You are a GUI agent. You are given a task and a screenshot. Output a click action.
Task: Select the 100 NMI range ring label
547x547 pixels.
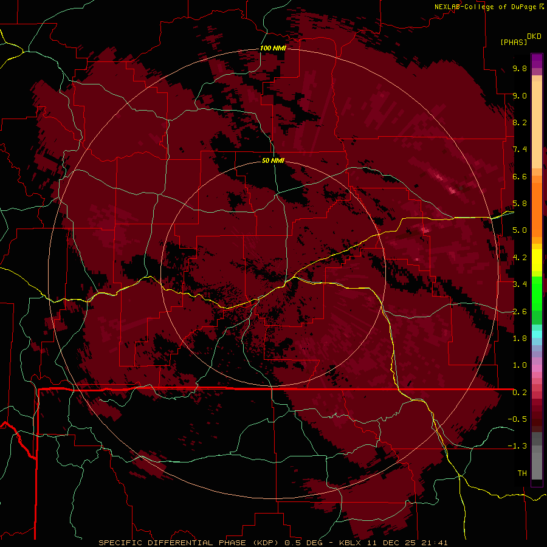coord(273,48)
